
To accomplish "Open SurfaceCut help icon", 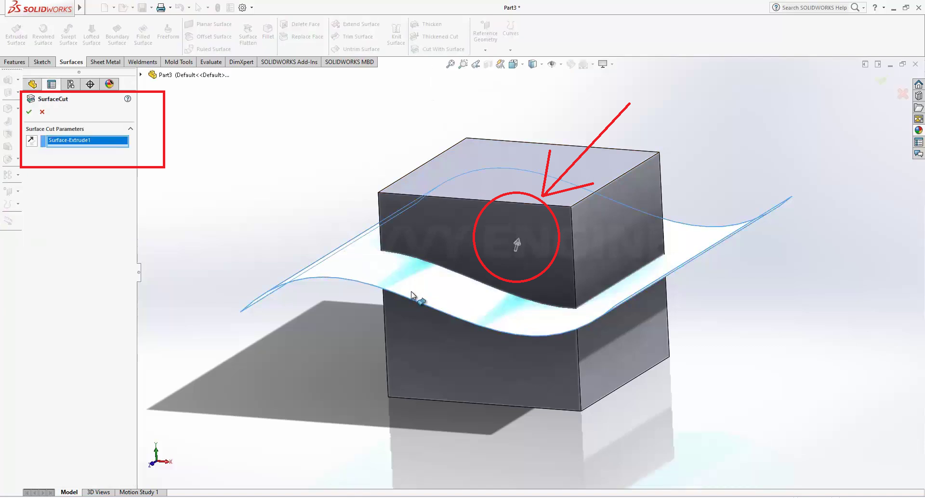I will click(x=128, y=99).
